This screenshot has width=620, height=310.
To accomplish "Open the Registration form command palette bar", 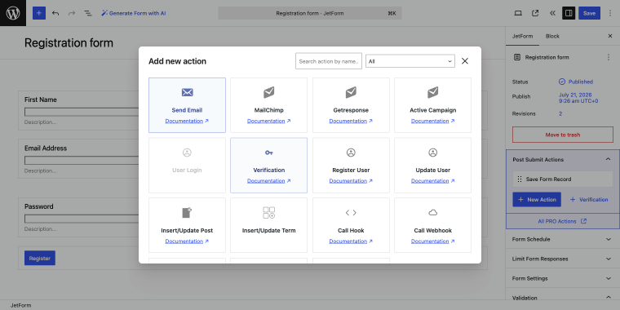I will pos(310,13).
